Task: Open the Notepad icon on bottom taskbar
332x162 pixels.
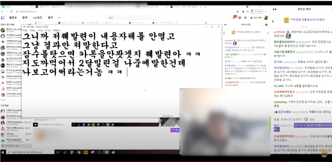Action: 107,152
